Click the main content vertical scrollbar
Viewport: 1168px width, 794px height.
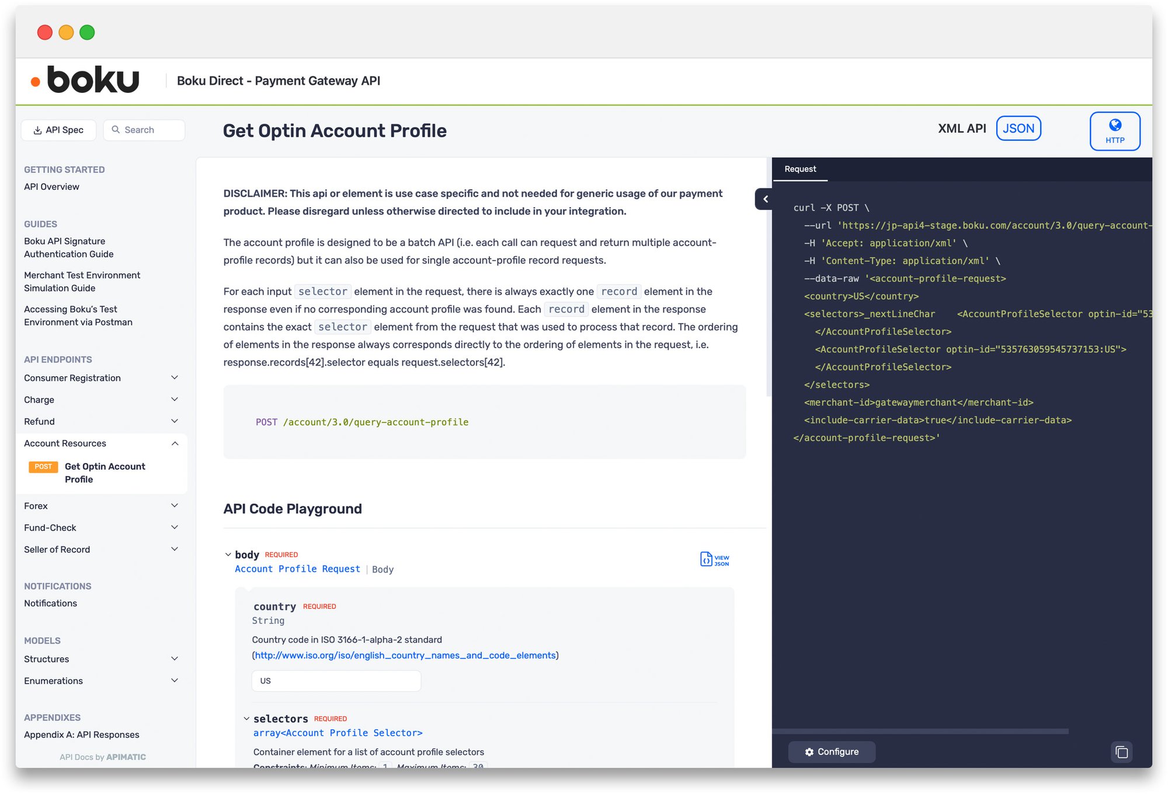pyautogui.click(x=769, y=278)
